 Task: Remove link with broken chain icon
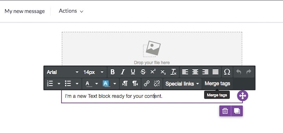[x=157, y=84]
